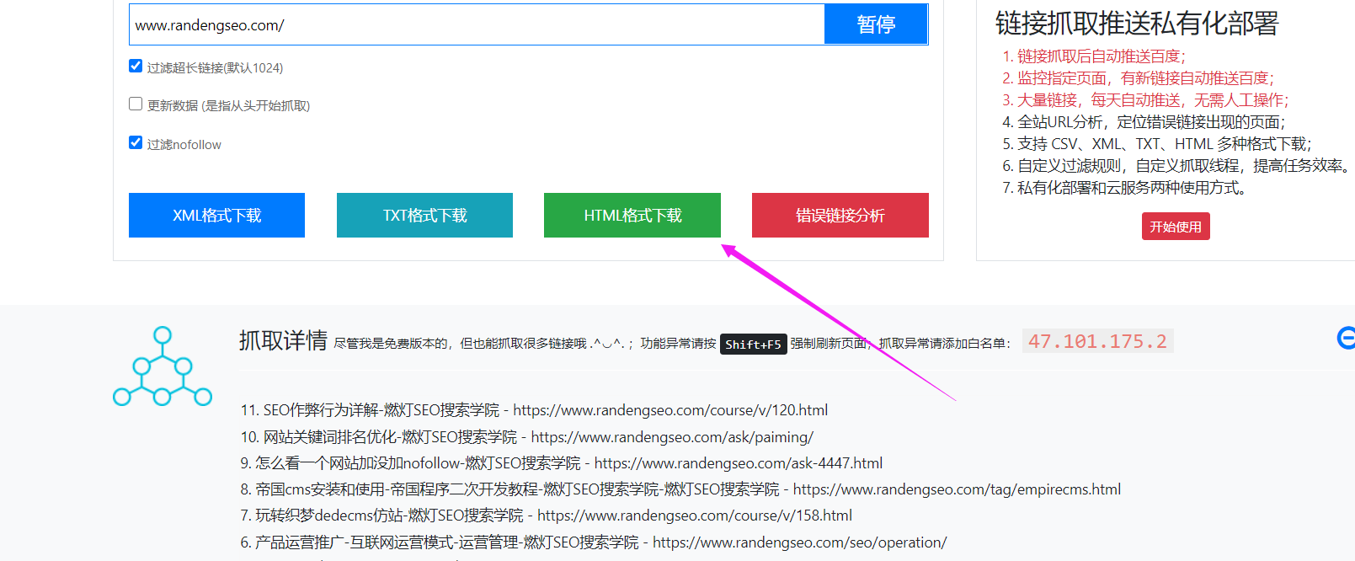Enable the 更新数据 checkbox
Image resolution: width=1355 pixels, height=561 pixels.
pos(136,104)
